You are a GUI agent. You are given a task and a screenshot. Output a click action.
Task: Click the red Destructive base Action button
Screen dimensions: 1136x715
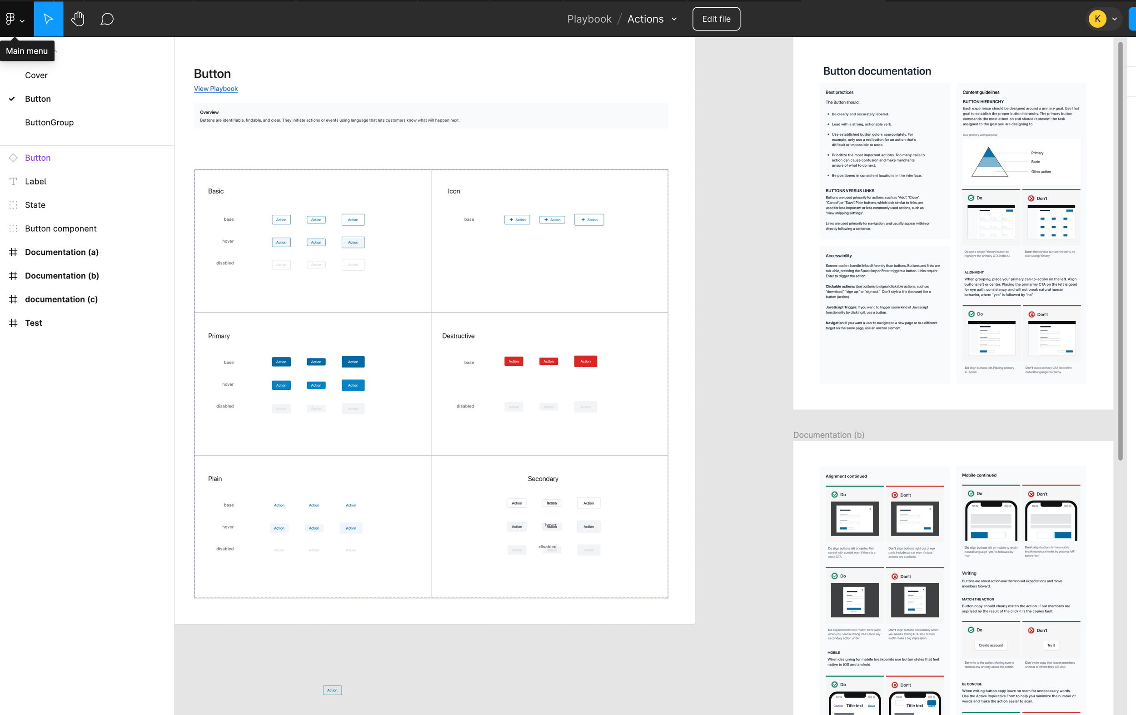(513, 361)
